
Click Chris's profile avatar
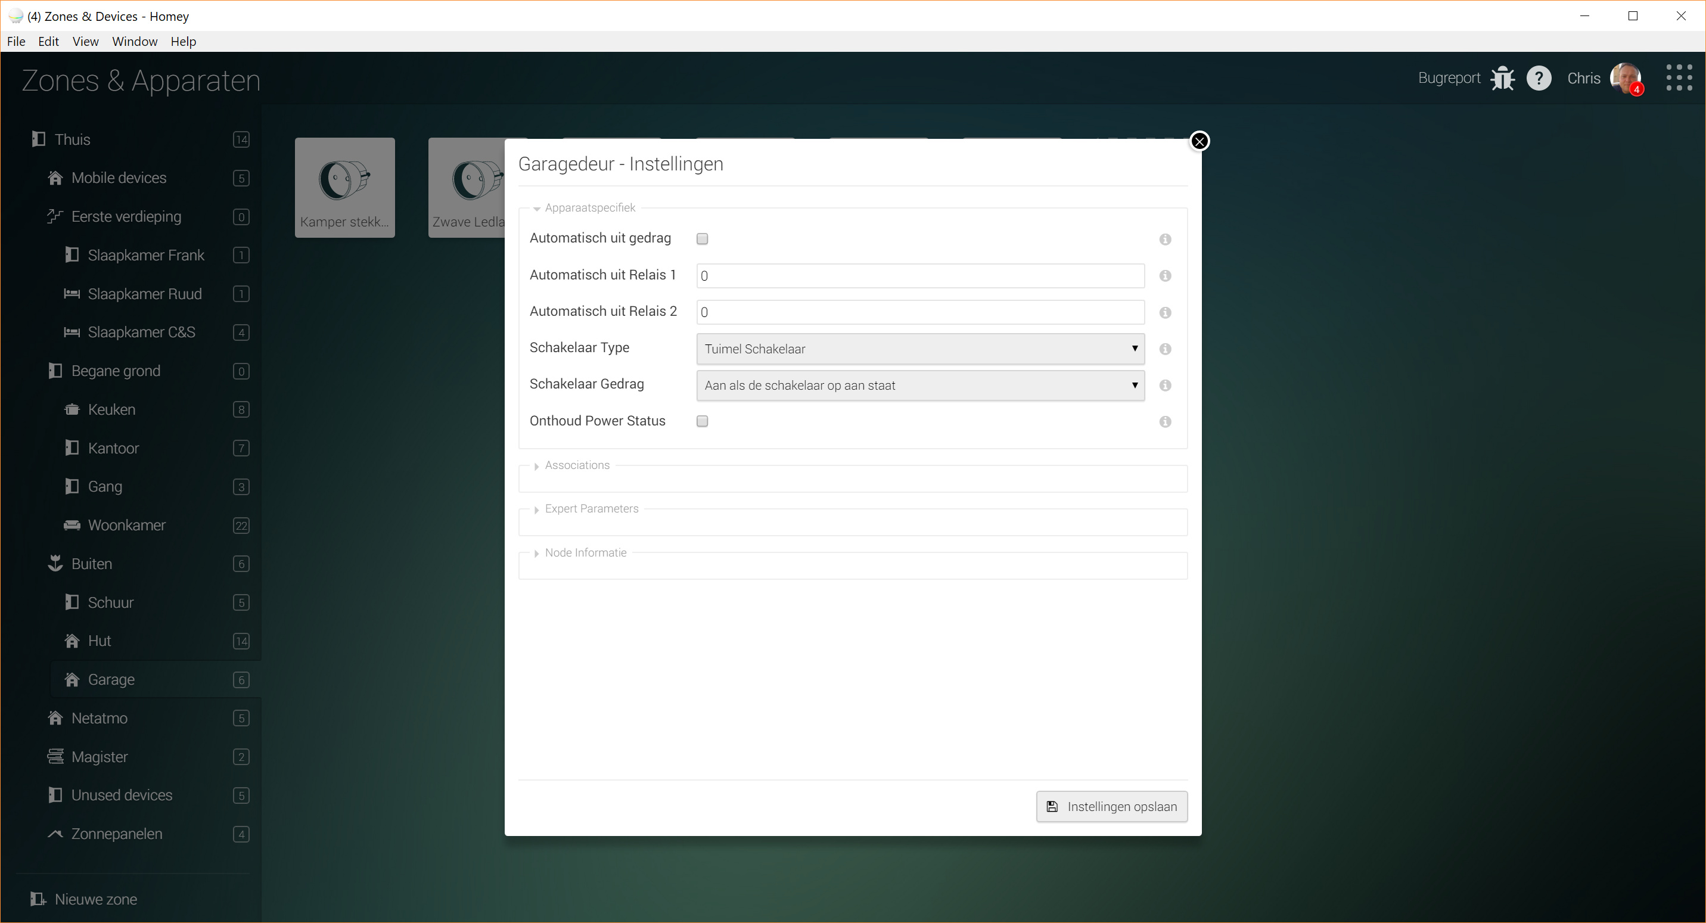[1625, 79]
